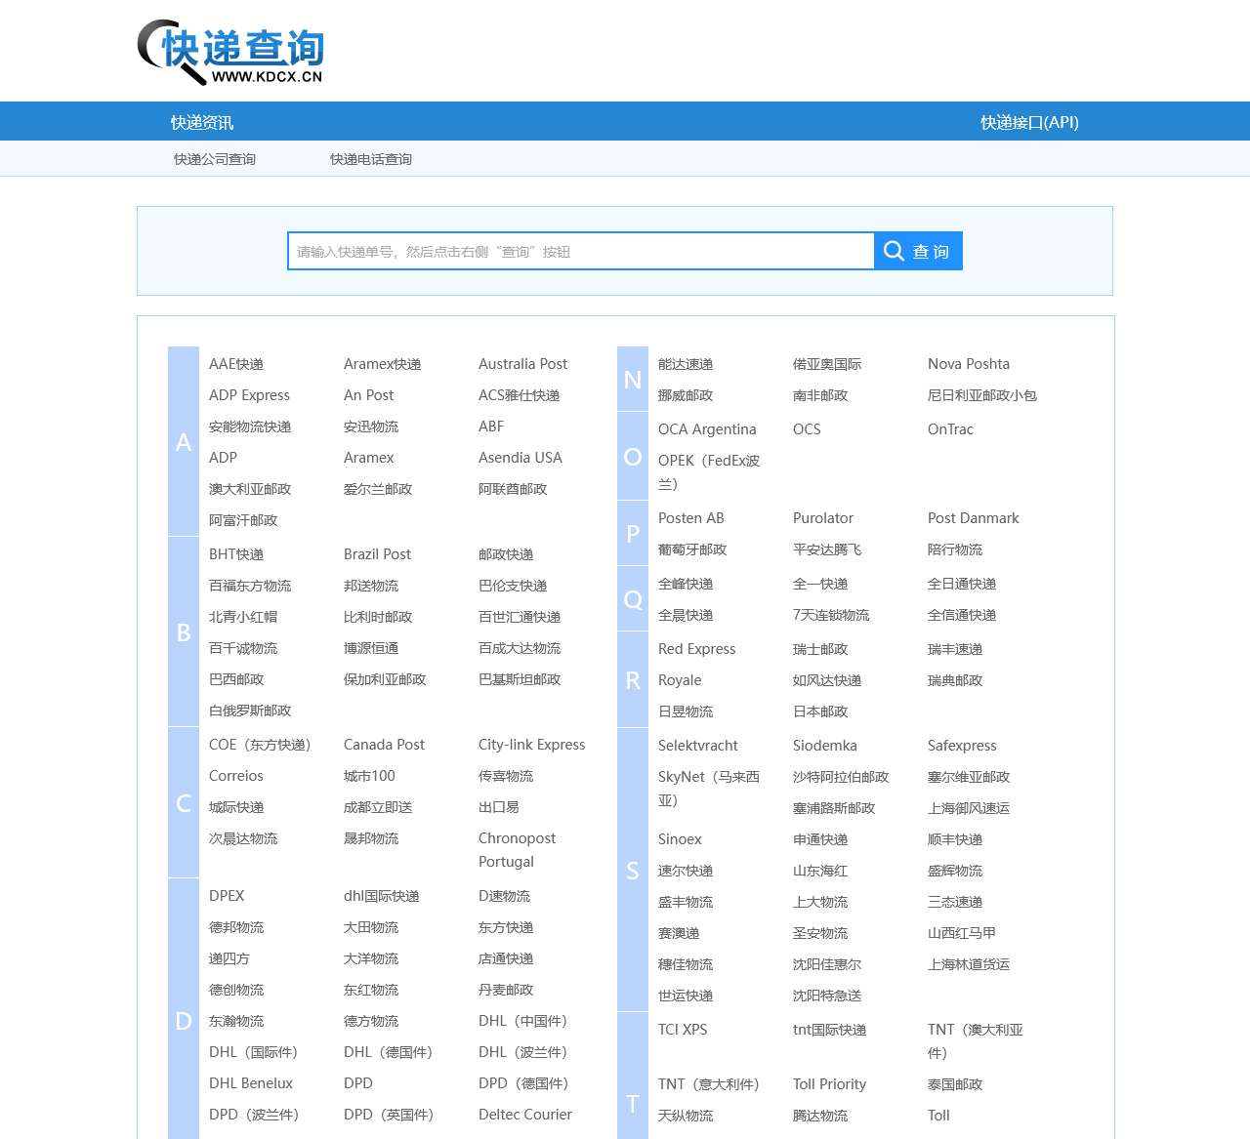
Task: Select Safexpress courier
Action: coord(962,746)
